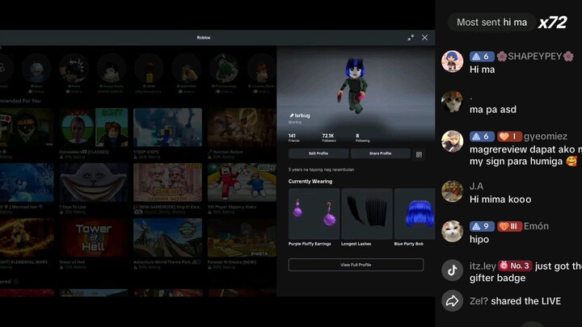Viewport: 582px width, 327px height.
Task: Open the 141 Friends list
Action: 293,137
